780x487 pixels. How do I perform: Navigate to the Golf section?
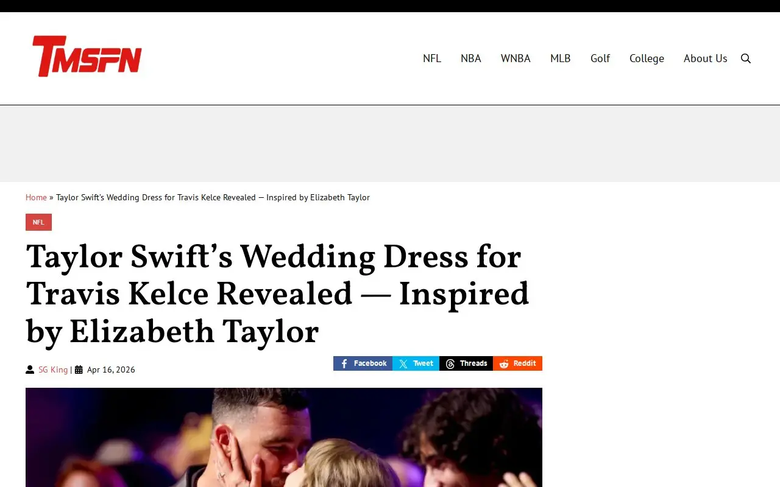click(x=600, y=58)
